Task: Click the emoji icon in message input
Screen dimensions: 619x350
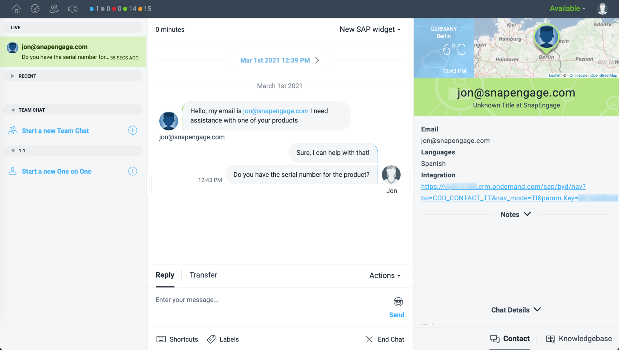Action: (x=398, y=302)
